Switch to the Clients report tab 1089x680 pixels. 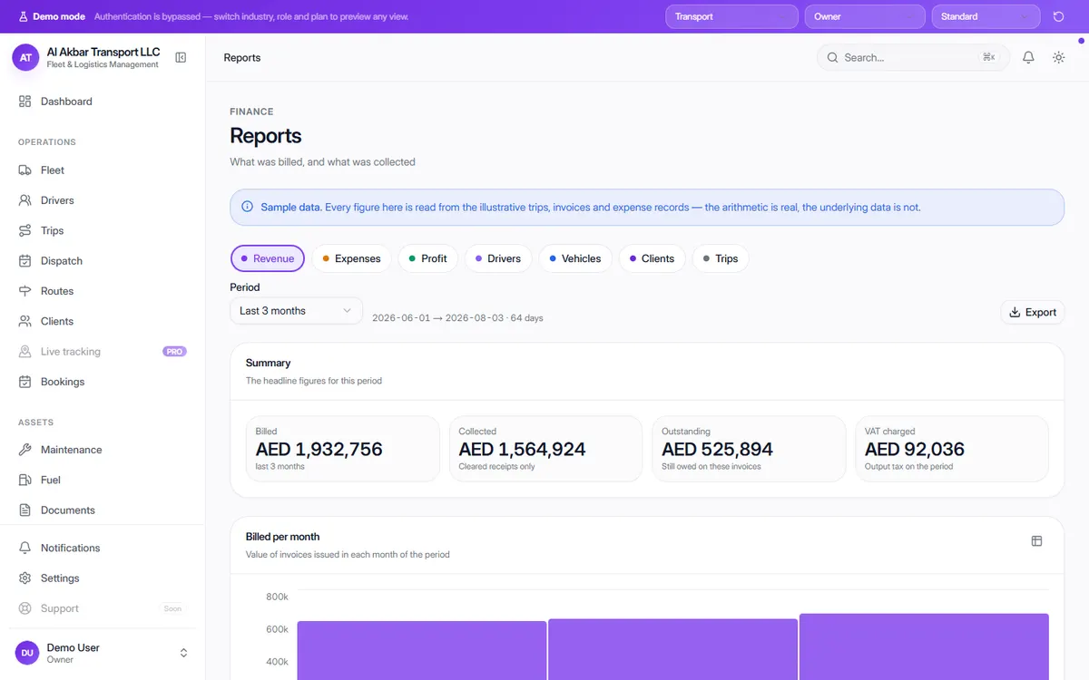click(x=652, y=258)
